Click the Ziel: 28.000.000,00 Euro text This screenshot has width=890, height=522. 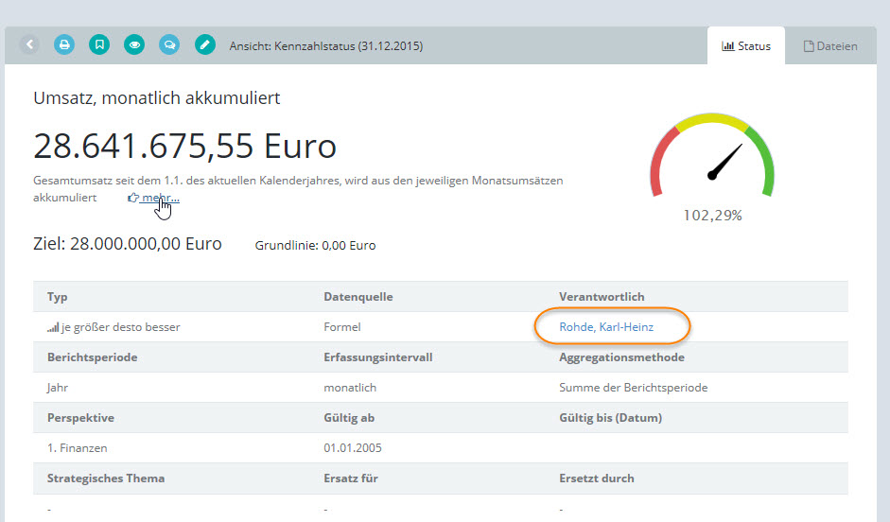pyautogui.click(x=128, y=244)
